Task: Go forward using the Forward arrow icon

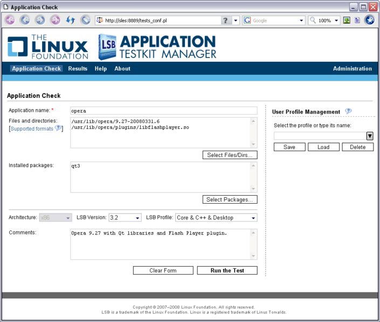Action: 40,20
